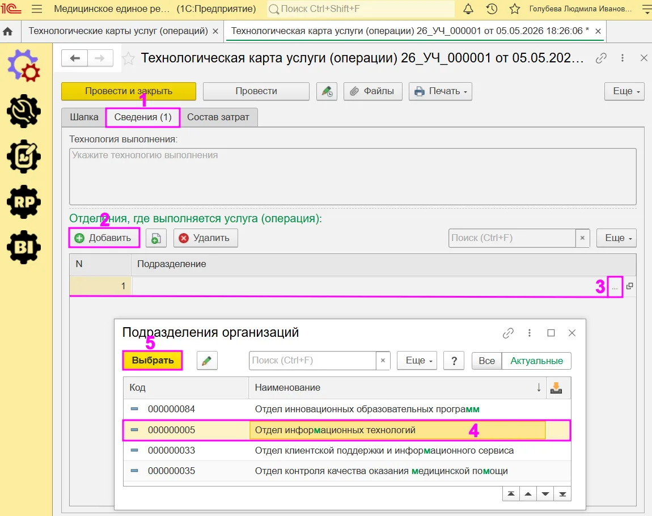This screenshot has height=516, width=652.
Task: Show Все departments
Action: point(487,361)
